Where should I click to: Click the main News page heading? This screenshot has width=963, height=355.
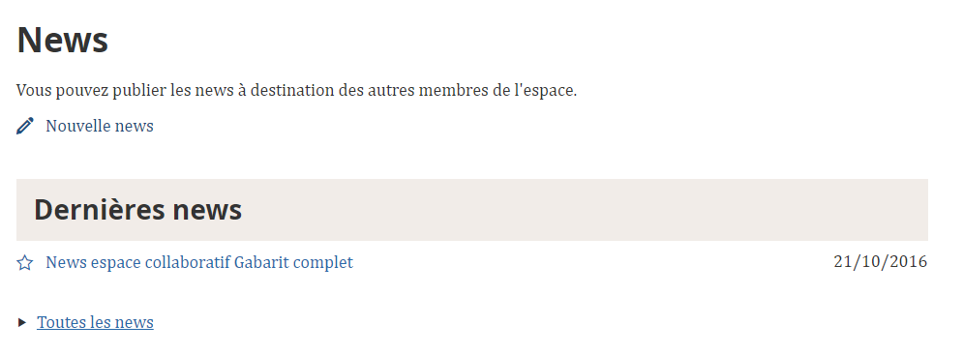click(63, 41)
